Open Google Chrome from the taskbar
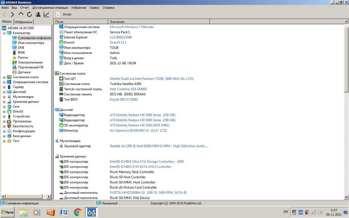 [78, 212]
